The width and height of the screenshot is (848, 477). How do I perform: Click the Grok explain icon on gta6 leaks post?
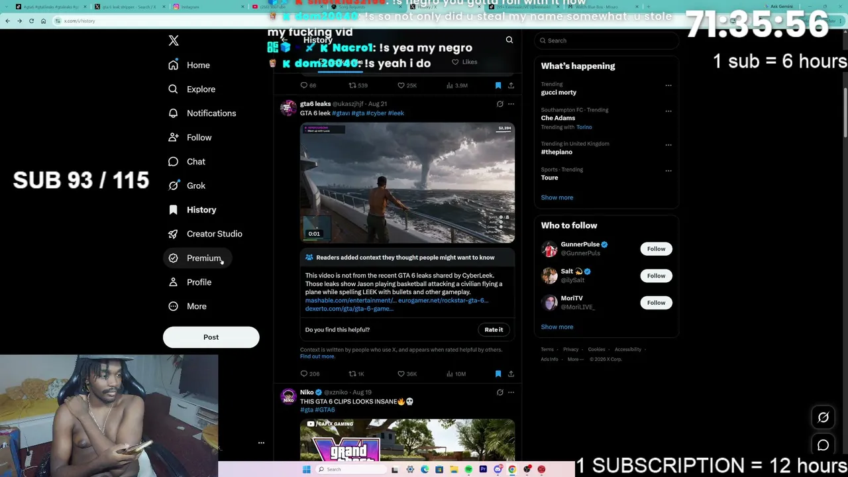500,104
